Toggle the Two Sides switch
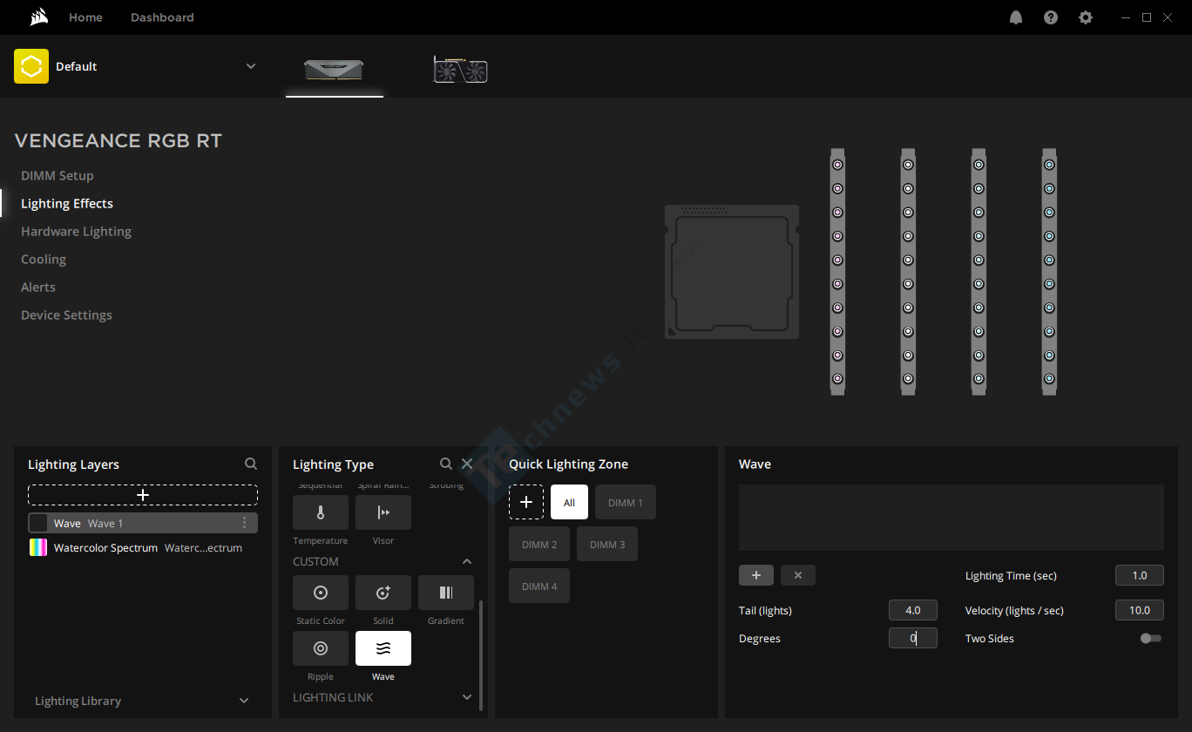The image size is (1192, 732). (1151, 639)
